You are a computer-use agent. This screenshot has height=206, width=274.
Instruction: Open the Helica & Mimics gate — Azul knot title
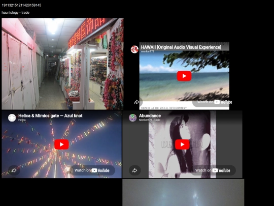[x=50, y=115]
